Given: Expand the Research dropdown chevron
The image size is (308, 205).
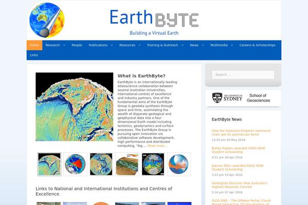Looking at the screenshot, I should [64, 45].
